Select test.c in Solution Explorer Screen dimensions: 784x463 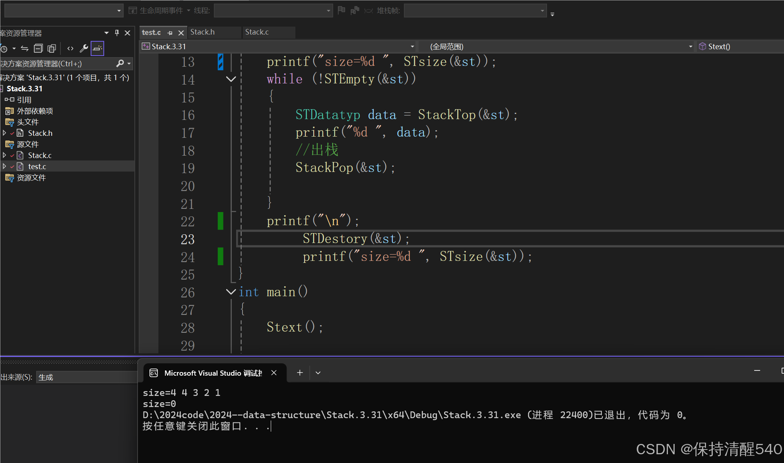[x=37, y=166]
